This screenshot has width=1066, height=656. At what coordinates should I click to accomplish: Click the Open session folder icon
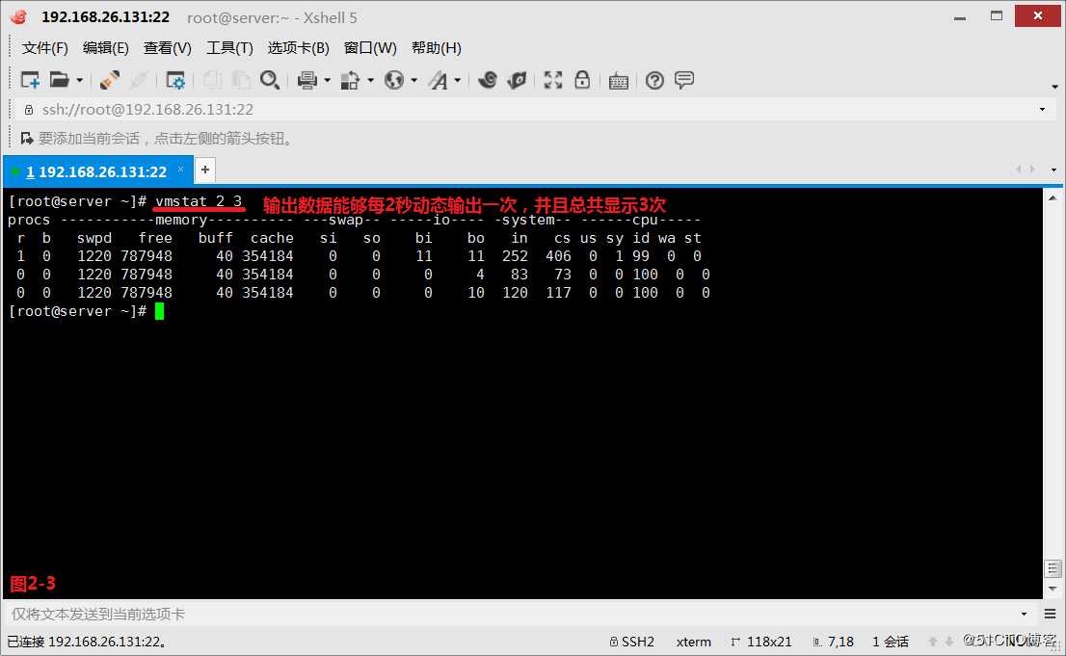pos(59,80)
